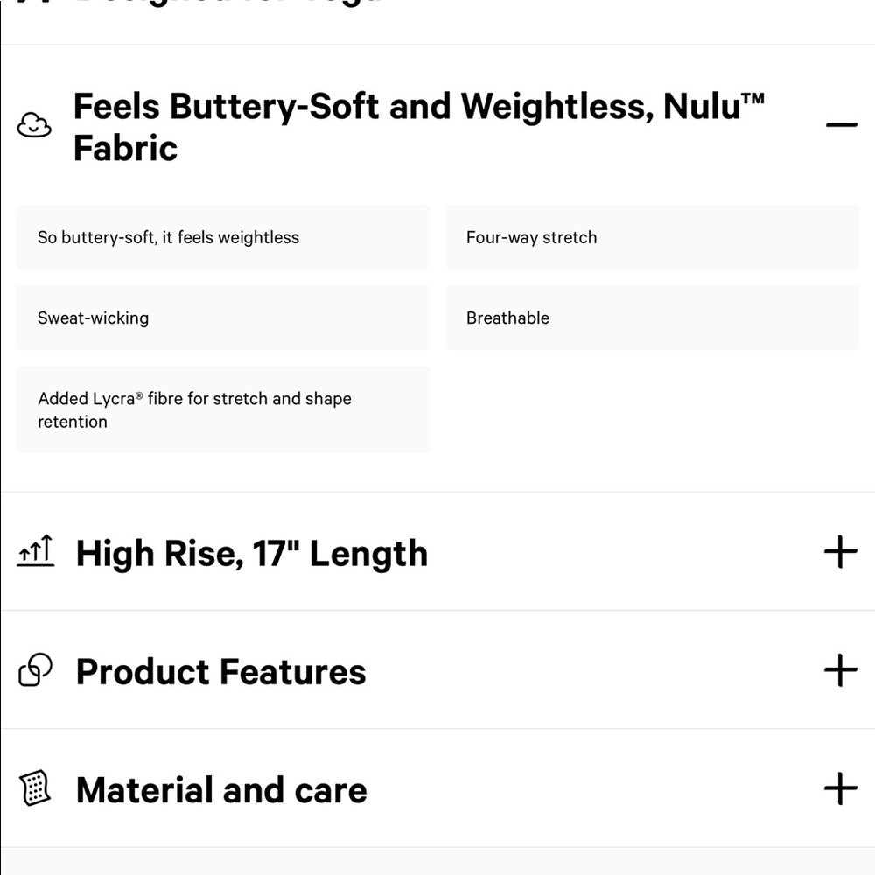The height and width of the screenshot is (875, 875).
Task: Select the Breathable feature tile
Action: click(652, 318)
